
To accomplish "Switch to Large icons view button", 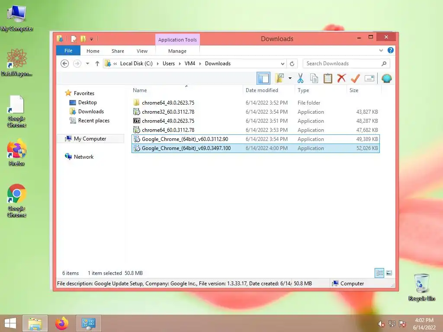I will (389, 273).
